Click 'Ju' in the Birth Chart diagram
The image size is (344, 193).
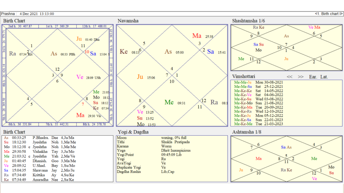click(79, 39)
